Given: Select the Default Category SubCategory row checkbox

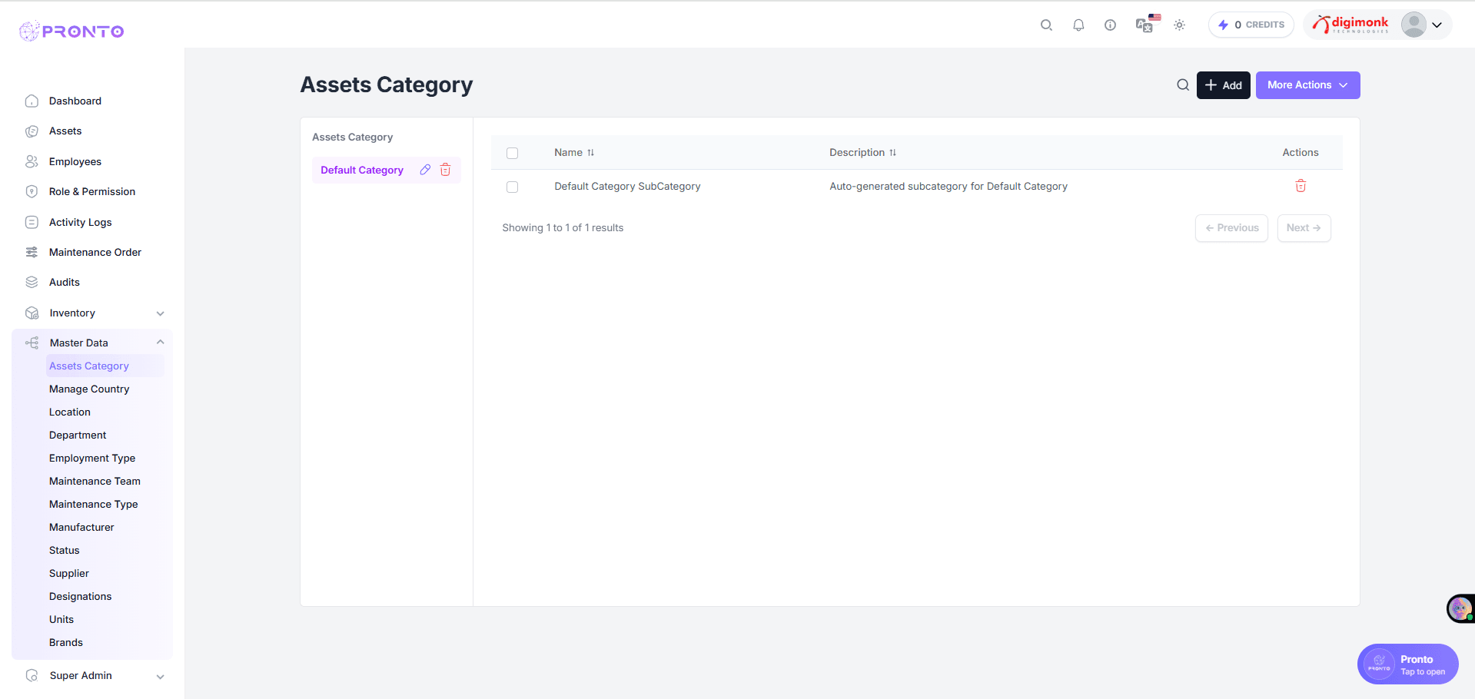Looking at the screenshot, I should click(x=513, y=187).
